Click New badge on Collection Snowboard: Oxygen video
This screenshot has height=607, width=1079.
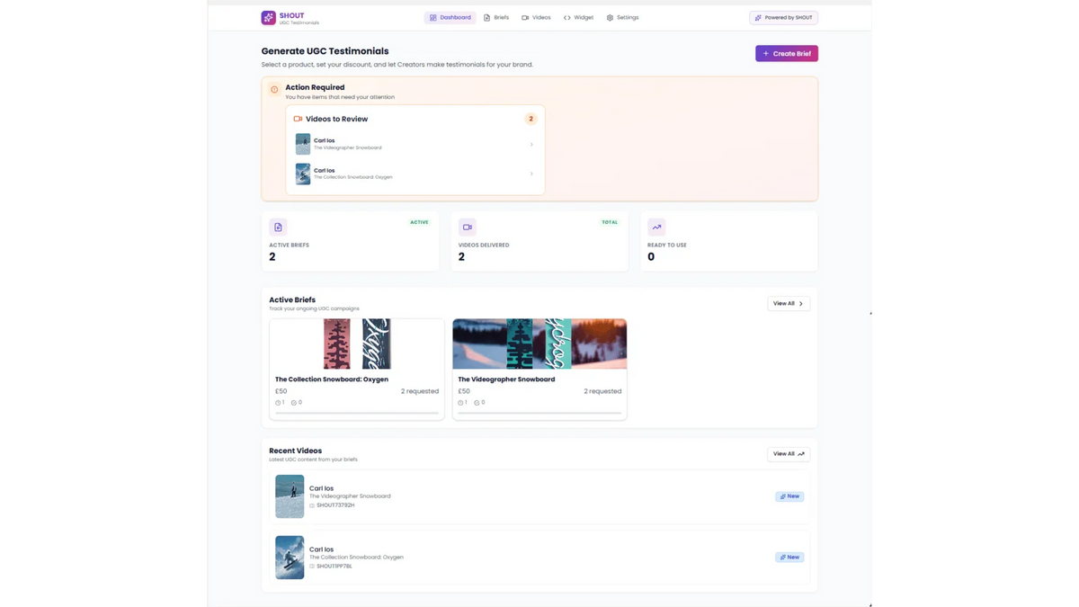click(x=789, y=558)
